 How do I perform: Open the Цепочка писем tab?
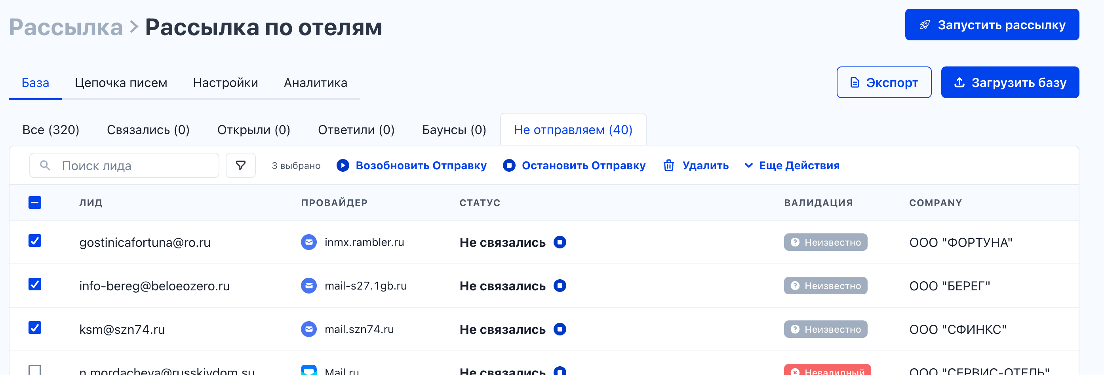pyautogui.click(x=122, y=83)
